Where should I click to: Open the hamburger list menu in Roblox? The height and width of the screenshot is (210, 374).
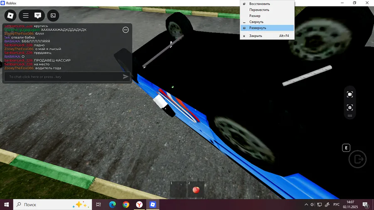(x=26, y=15)
